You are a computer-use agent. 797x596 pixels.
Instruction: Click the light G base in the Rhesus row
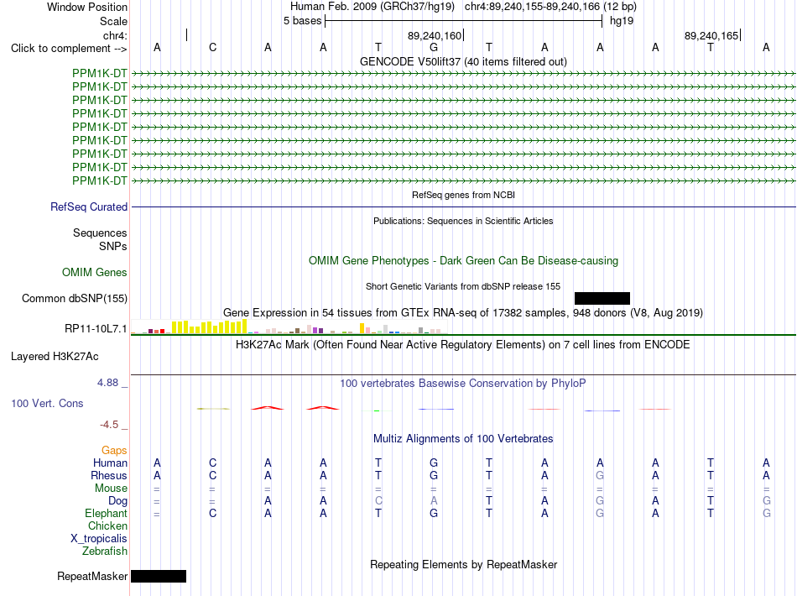[600, 475]
